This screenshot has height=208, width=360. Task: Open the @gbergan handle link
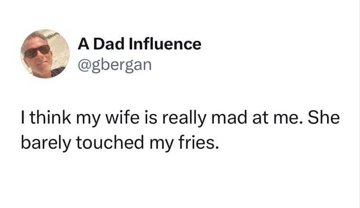[114, 64]
